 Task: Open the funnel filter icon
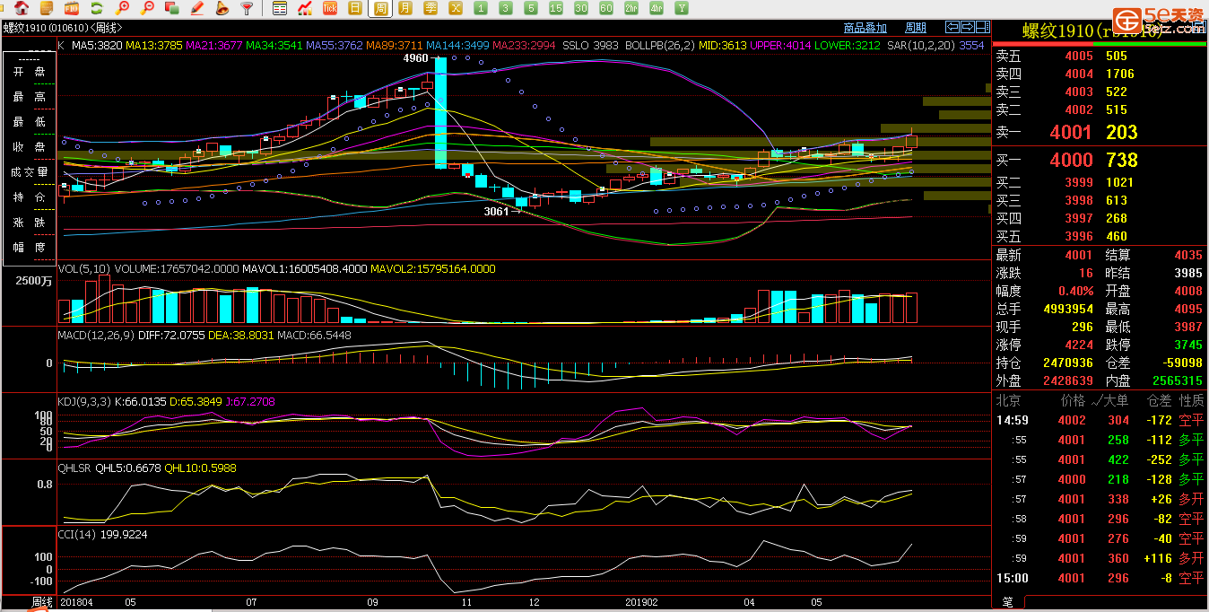tap(248, 8)
